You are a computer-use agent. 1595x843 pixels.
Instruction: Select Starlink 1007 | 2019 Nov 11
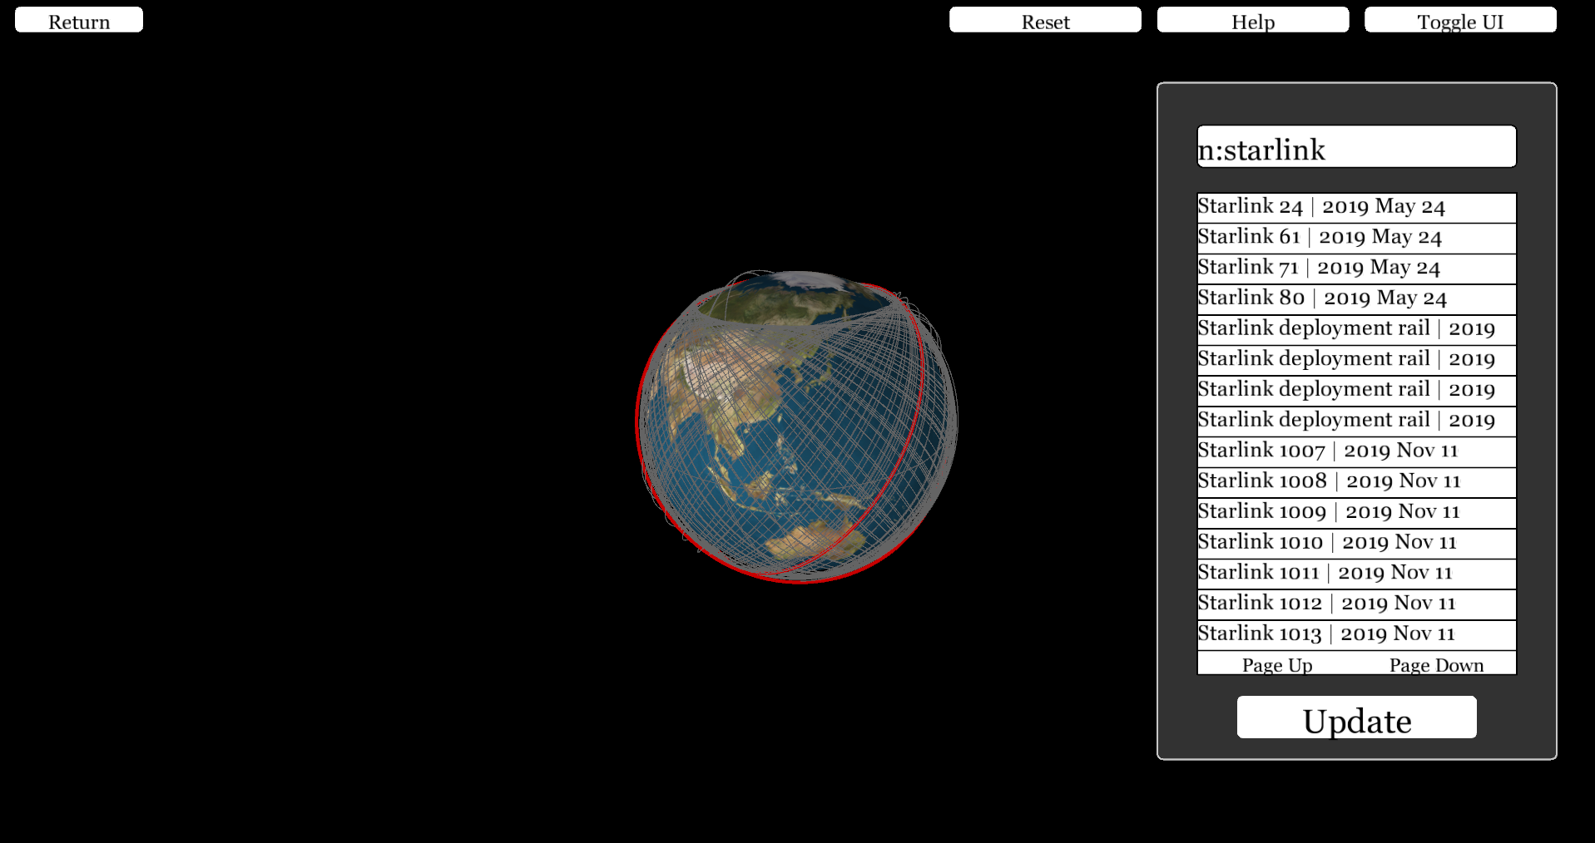[1356, 452]
